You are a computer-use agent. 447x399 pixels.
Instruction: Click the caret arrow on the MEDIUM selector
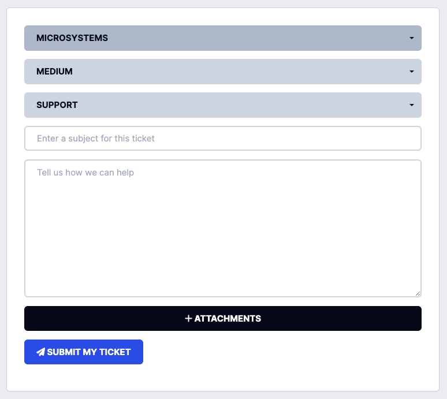pyautogui.click(x=412, y=72)
